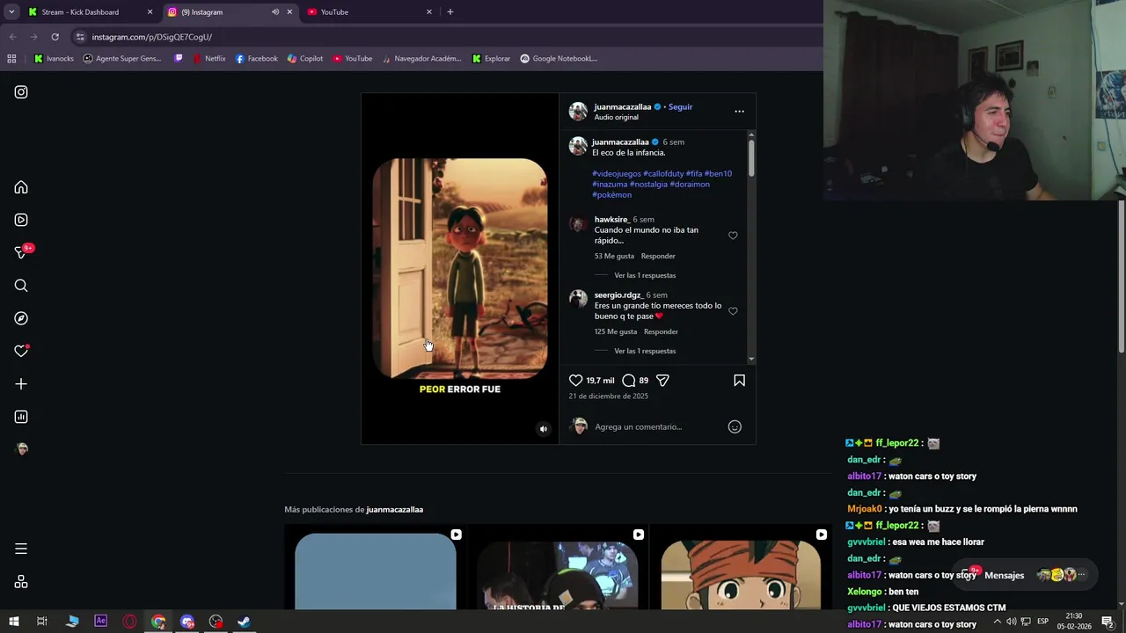
Task: Reply to the seergio.rdgz_ comment
Action: pos(661,331)
